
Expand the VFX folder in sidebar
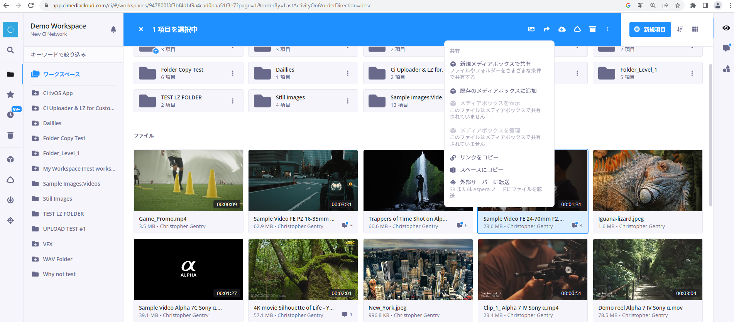coord(35,244)
